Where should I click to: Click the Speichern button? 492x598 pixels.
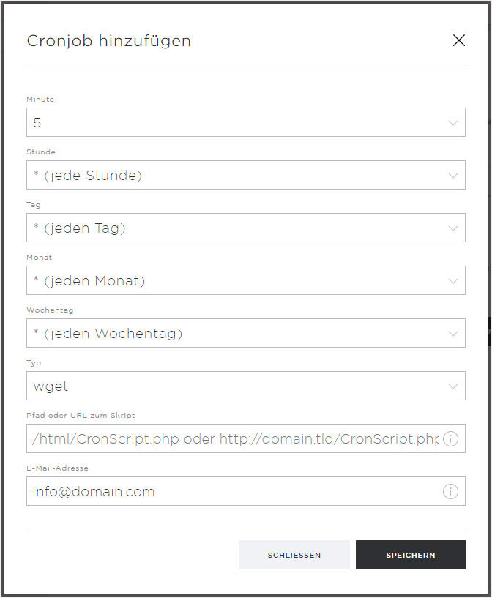coord(411,555)
